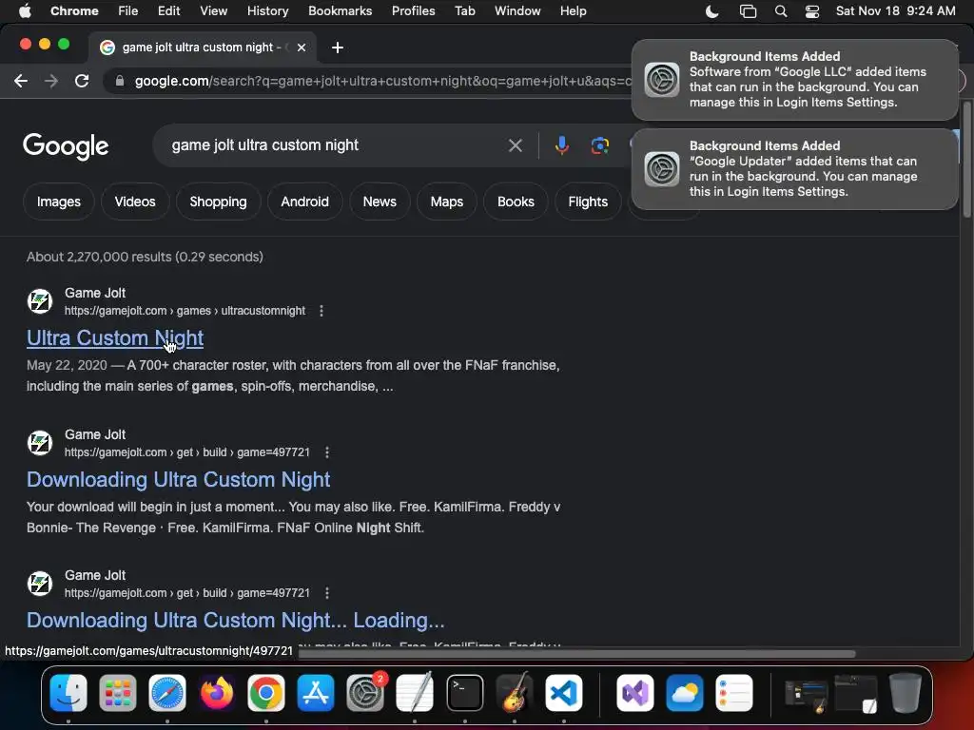Click the browser forward arrow
974x730 pixels.
click(51, 81)
